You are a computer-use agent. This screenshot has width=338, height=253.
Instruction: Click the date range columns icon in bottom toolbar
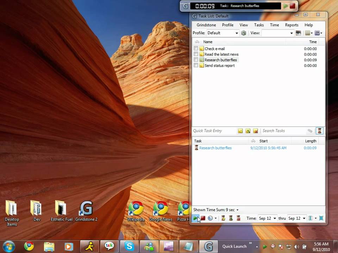coord(311,218)
